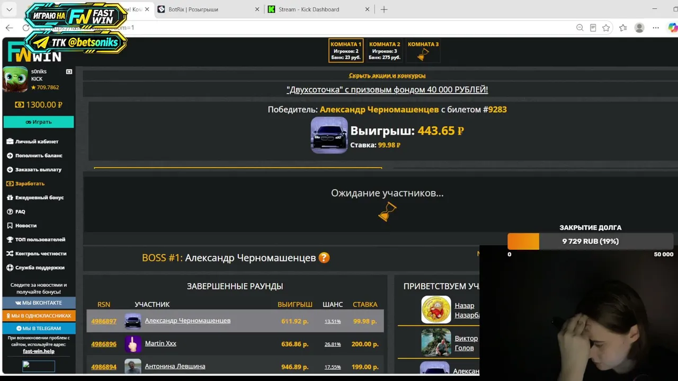This screenshot has width=678, height=381.
Task: Click Мы в Одноклассниках button
Action: pos(39,315)
